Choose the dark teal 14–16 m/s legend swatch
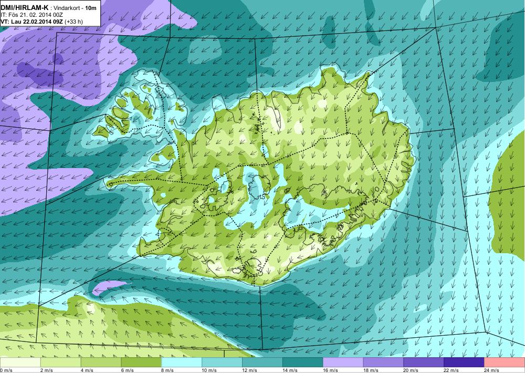 pyautogui.click(x=303, y=362)
